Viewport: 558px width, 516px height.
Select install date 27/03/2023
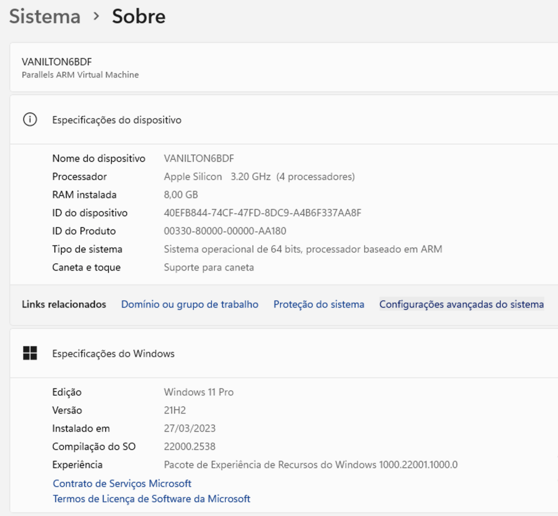point(190,428)
